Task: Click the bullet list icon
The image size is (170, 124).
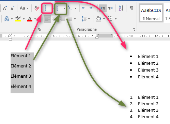Action: (x=47, y=8)
